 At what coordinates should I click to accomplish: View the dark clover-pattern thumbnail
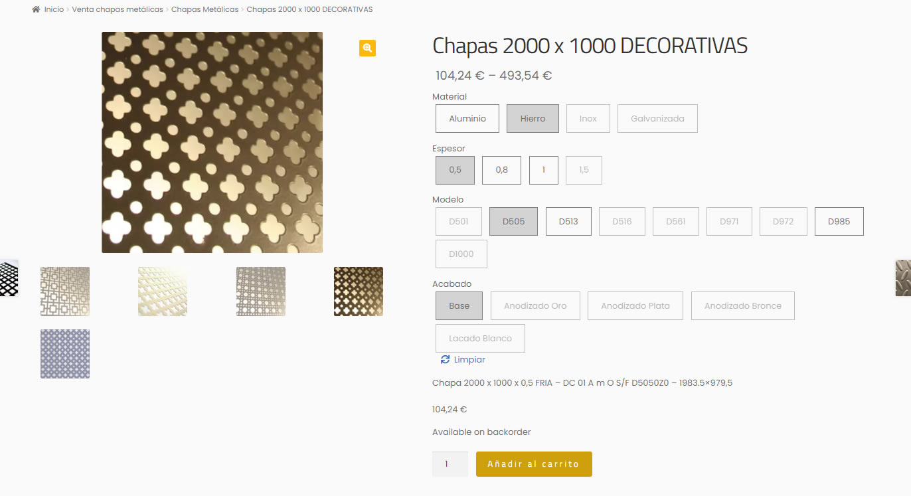point(359,291)
